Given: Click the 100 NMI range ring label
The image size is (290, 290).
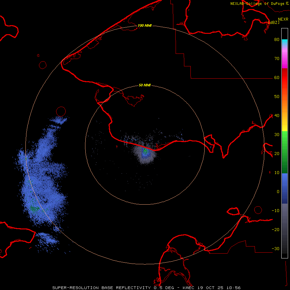Looking at the screenshot, I should click(145, 25).
